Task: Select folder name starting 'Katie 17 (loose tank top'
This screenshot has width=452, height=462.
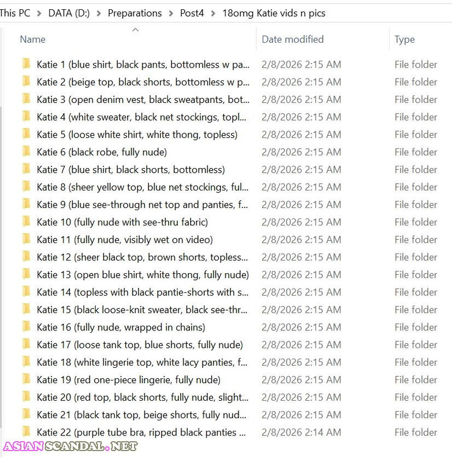Action: point(140,344)
